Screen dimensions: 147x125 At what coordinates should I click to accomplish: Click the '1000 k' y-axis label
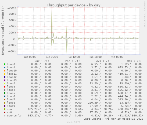coord(12,8)
